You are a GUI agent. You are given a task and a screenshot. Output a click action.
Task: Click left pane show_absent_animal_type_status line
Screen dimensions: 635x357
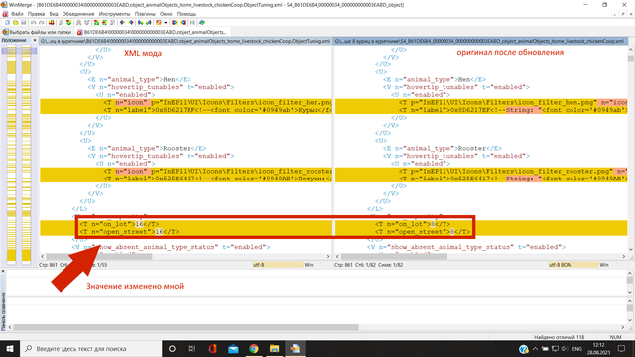171,247
